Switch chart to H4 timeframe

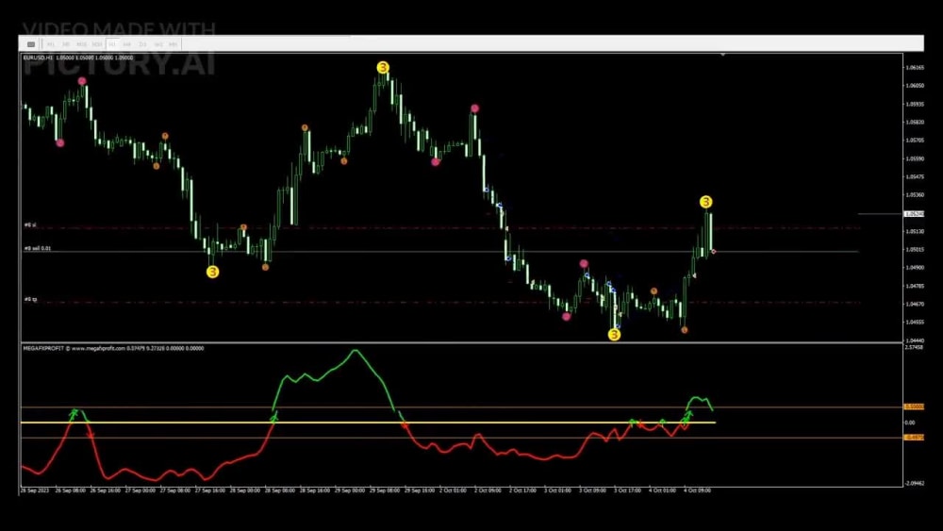[127, 44]
